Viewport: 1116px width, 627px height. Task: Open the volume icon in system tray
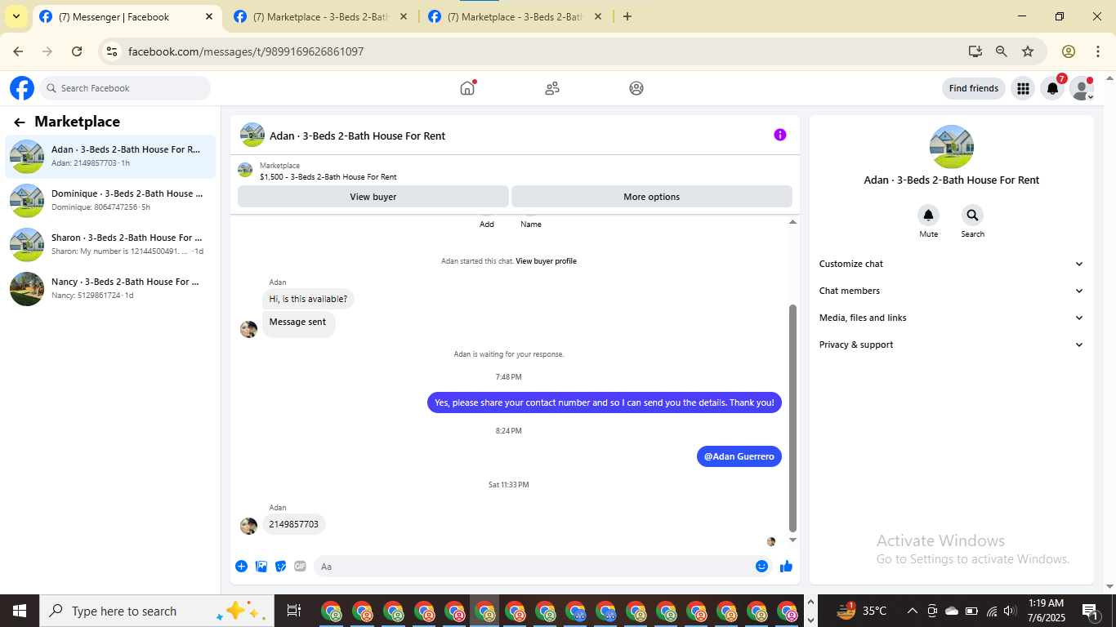click(1011, 611)
